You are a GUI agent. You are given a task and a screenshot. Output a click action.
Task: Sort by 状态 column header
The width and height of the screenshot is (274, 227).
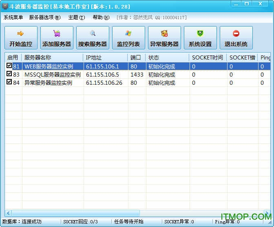click(168, 57)
